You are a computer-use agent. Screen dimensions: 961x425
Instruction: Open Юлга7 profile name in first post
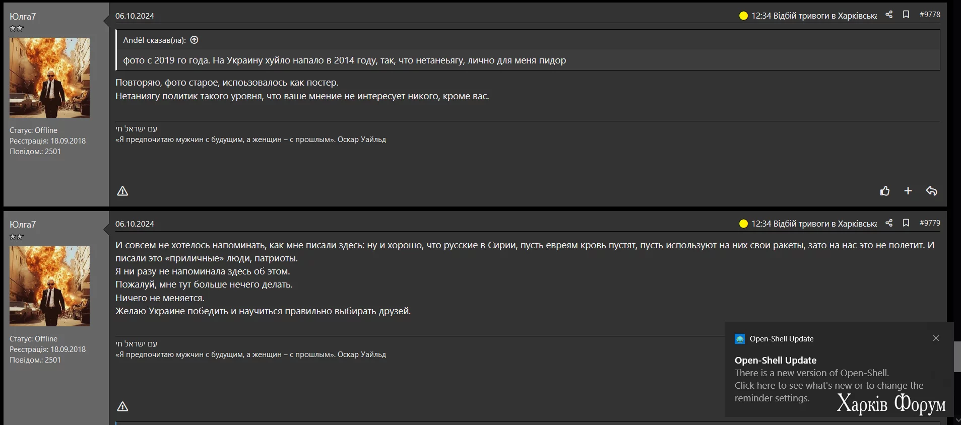click(x=23, y=17)
